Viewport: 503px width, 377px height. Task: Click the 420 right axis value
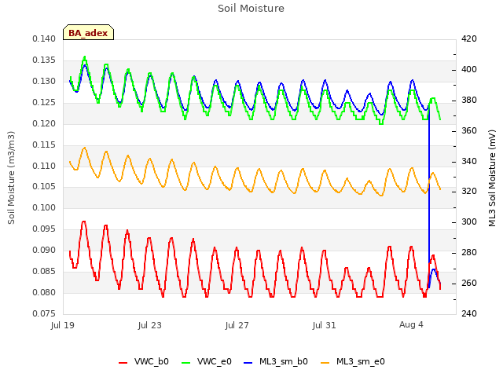pos(469,38)
